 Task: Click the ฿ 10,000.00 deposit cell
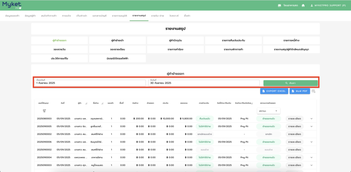pyautogui.click(x=167, y=118)
